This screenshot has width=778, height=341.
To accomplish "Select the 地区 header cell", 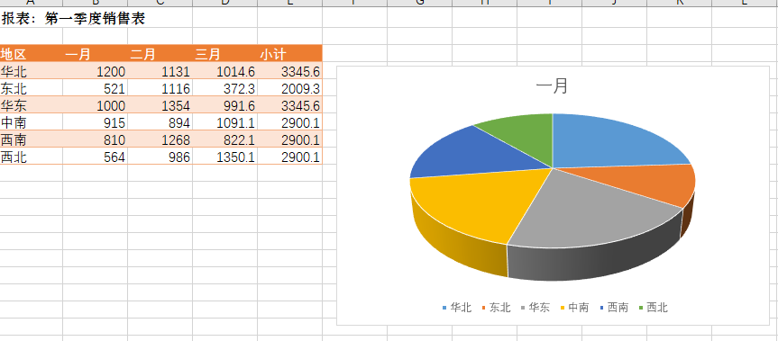I will [32, 53].
